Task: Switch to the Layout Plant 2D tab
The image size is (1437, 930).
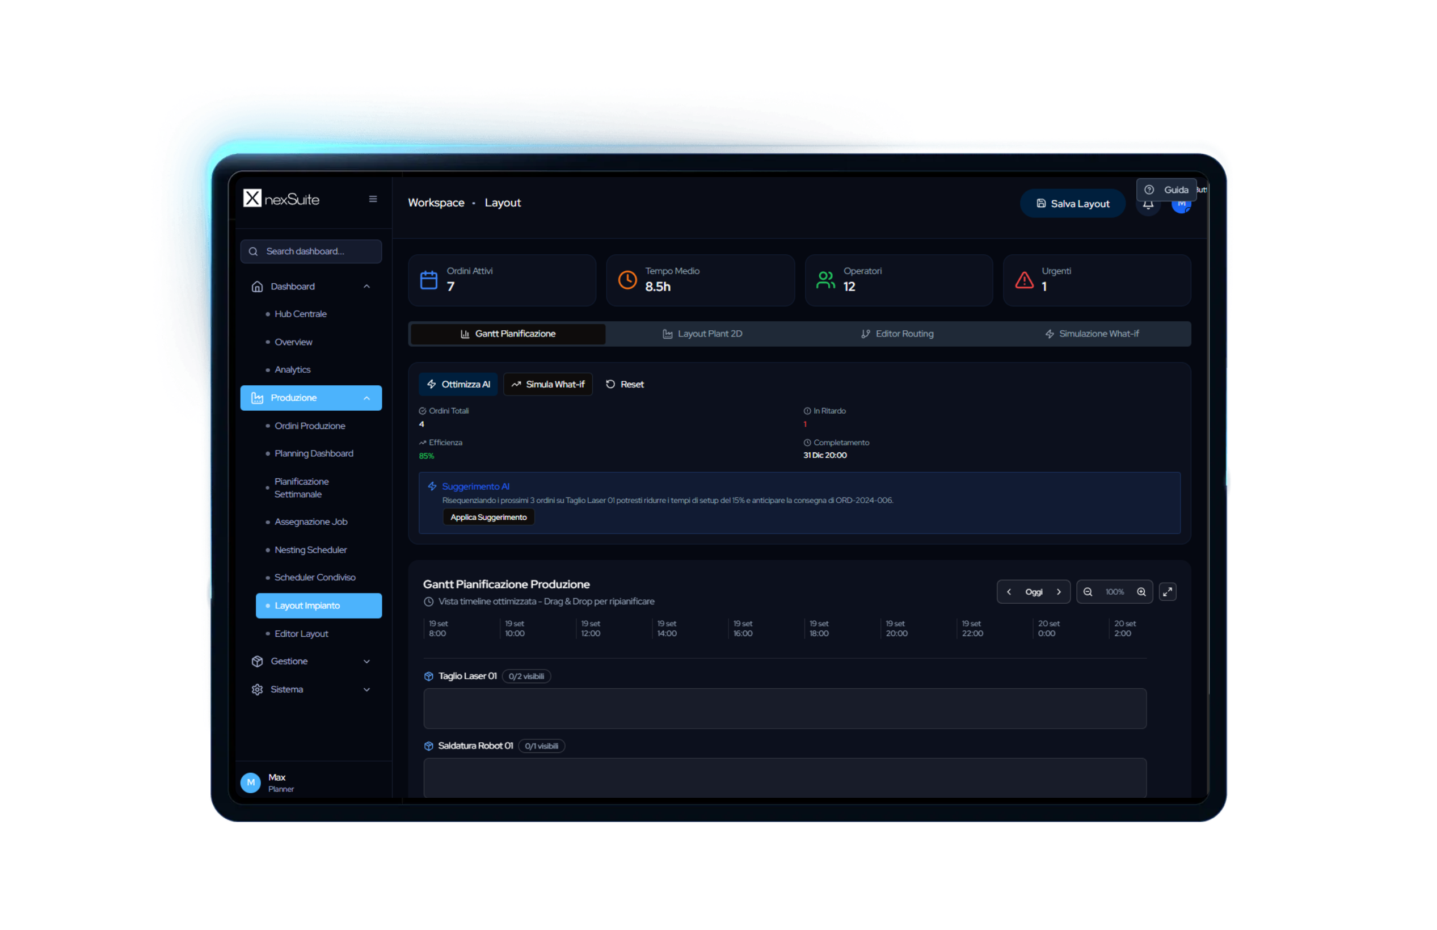Action: coord(702,334)
